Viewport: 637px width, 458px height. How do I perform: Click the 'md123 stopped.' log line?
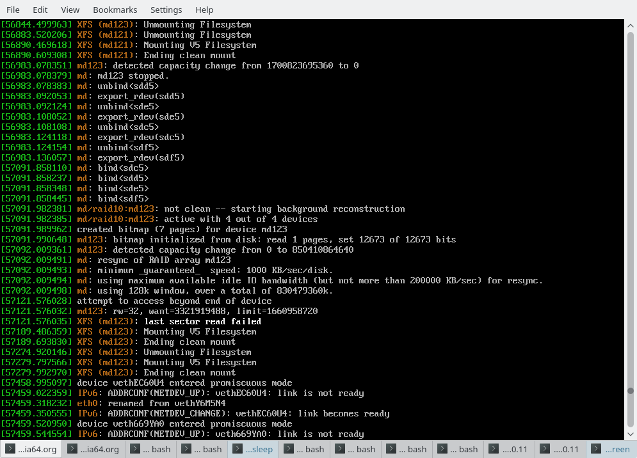pos(85,76)
